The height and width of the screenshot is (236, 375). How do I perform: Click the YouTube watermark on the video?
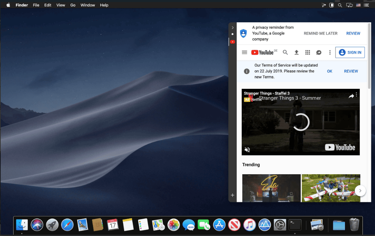click(x=340, y=147)
